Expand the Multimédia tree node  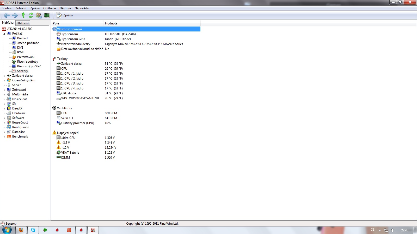[x=4, y=95]
